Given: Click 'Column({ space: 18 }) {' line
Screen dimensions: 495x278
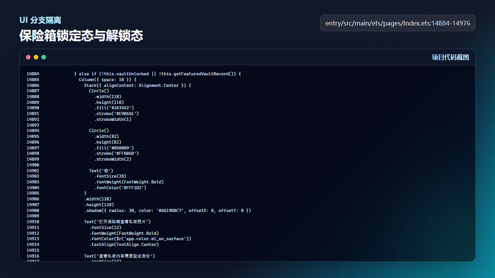Looking at the screenshot, I should [x=108, y=80].
